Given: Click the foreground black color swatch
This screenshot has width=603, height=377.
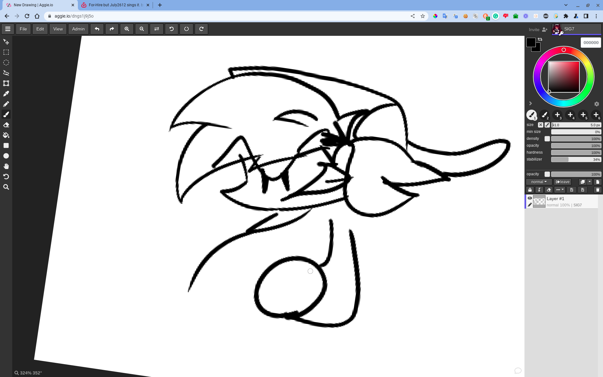Looking at the screenshot, I should click(531, 42).
